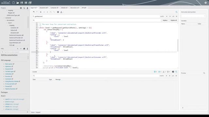Pause robot execution in editor toolbar
Image resolution: width=209 pixels, height=117 pixels.
(x=44, y=12)
